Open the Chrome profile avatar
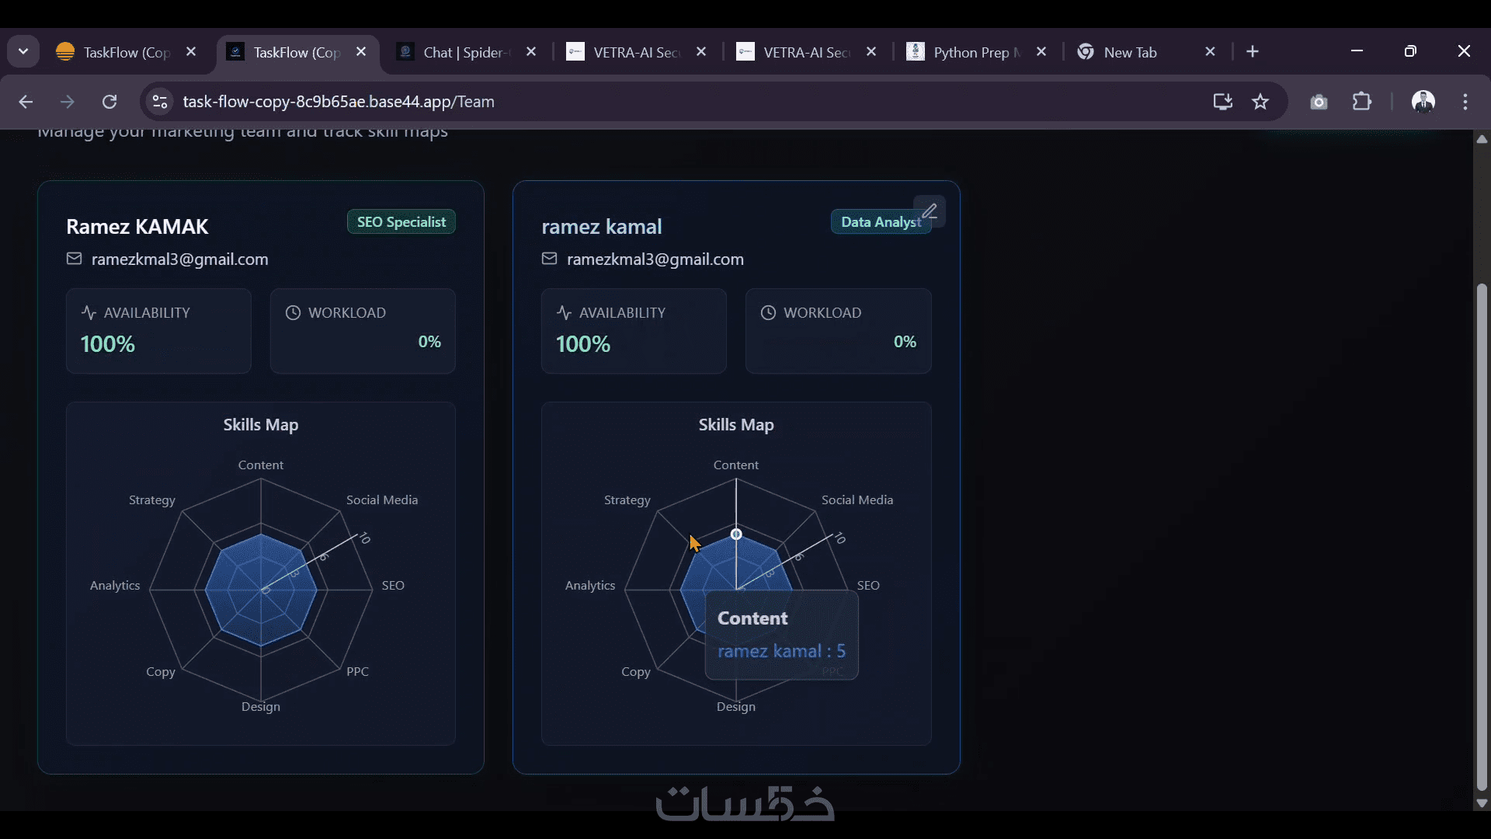 pos(1423,102)
